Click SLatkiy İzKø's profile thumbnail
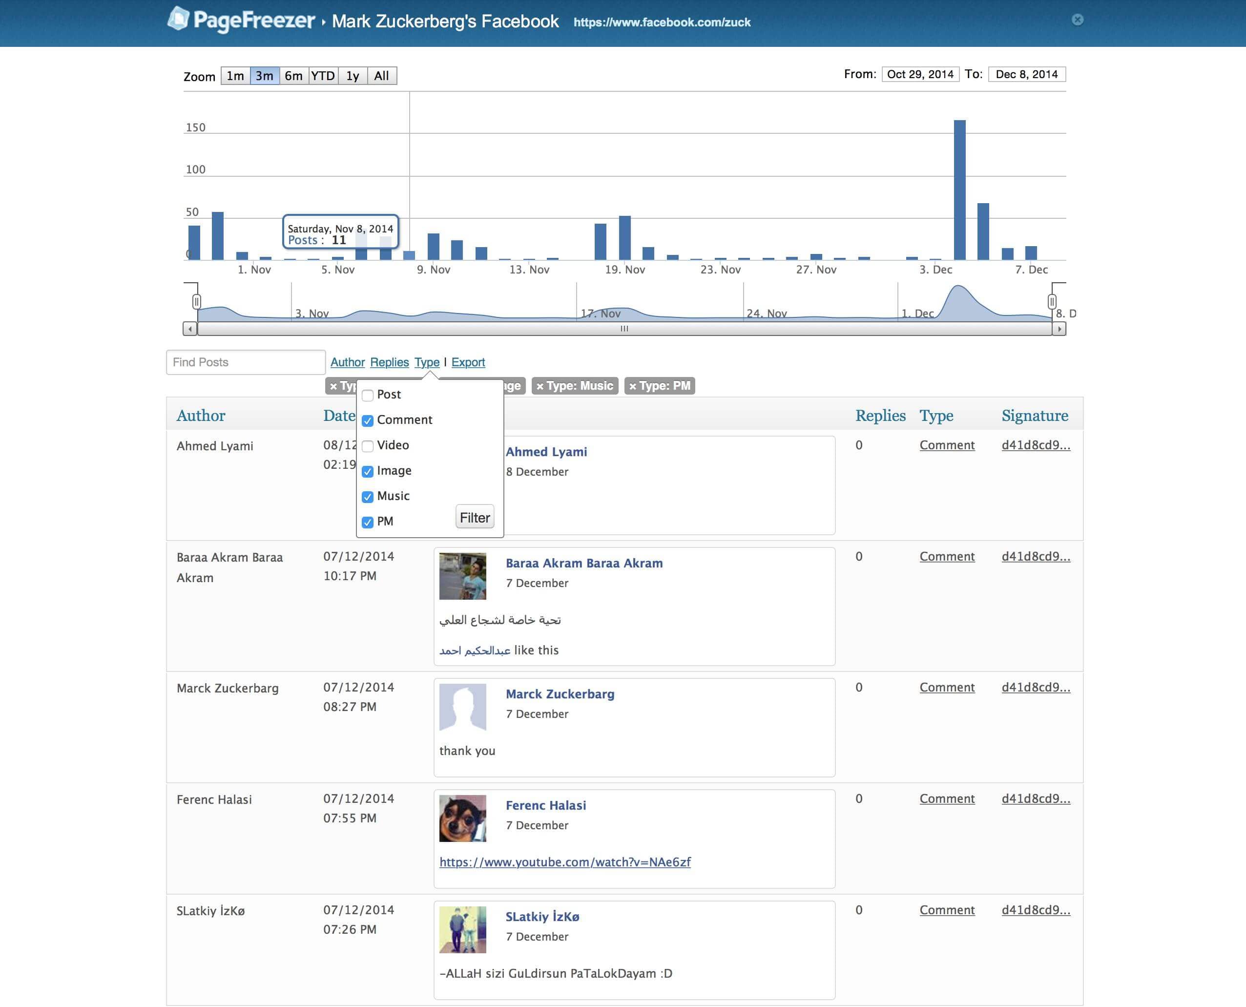 coord(463,930)
